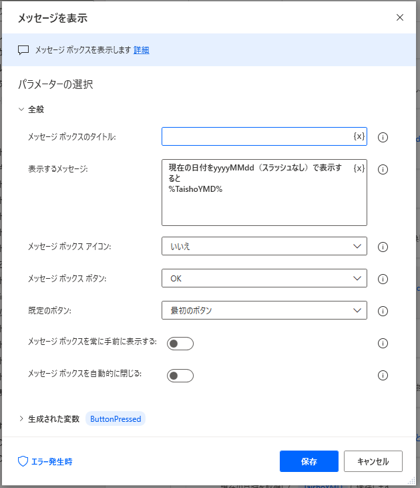Click info icon for 自動的に閉じる option

[x=383, y=376]
